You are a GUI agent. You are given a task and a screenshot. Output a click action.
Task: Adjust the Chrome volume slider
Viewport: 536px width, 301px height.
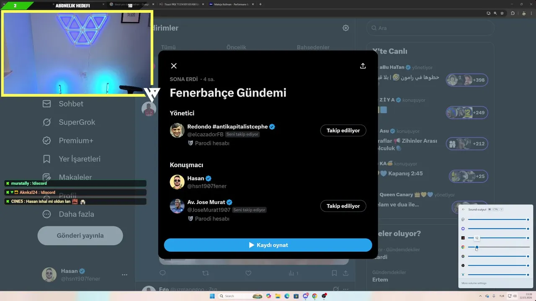[498, 247]
